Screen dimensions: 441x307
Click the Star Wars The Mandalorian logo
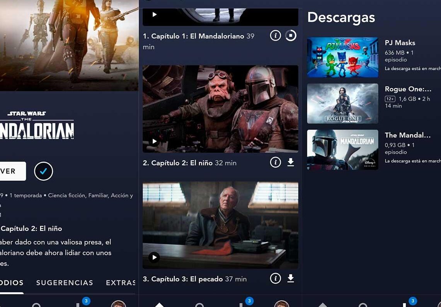tap(37, 125)
